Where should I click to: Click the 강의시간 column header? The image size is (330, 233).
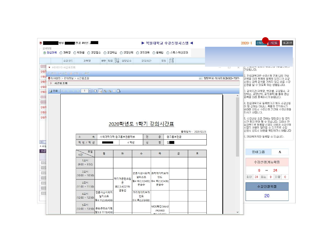pos(146,61)
